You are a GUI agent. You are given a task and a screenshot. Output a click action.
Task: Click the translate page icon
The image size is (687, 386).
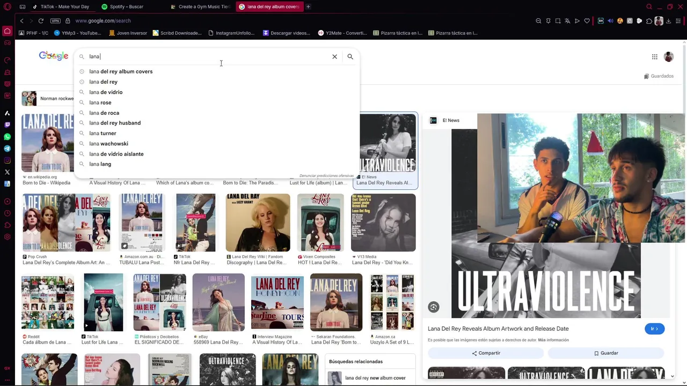tap(567, 21)
